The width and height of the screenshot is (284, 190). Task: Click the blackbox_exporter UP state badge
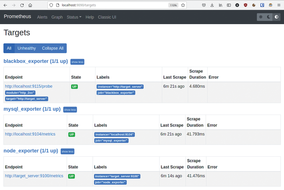(x=74, y=87)
